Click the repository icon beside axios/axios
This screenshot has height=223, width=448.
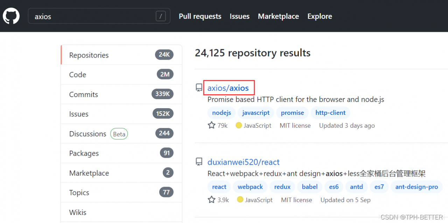199,88
